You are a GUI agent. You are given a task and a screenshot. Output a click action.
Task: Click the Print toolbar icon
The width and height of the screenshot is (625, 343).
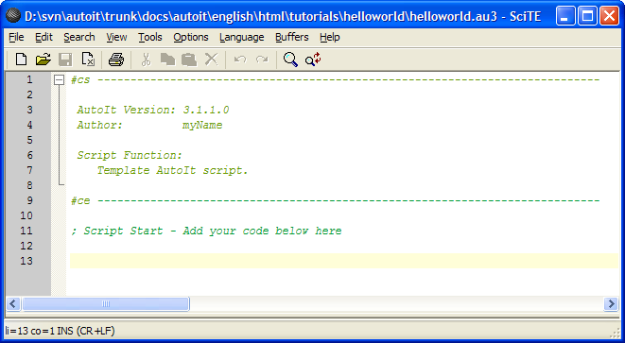(116, 60)
